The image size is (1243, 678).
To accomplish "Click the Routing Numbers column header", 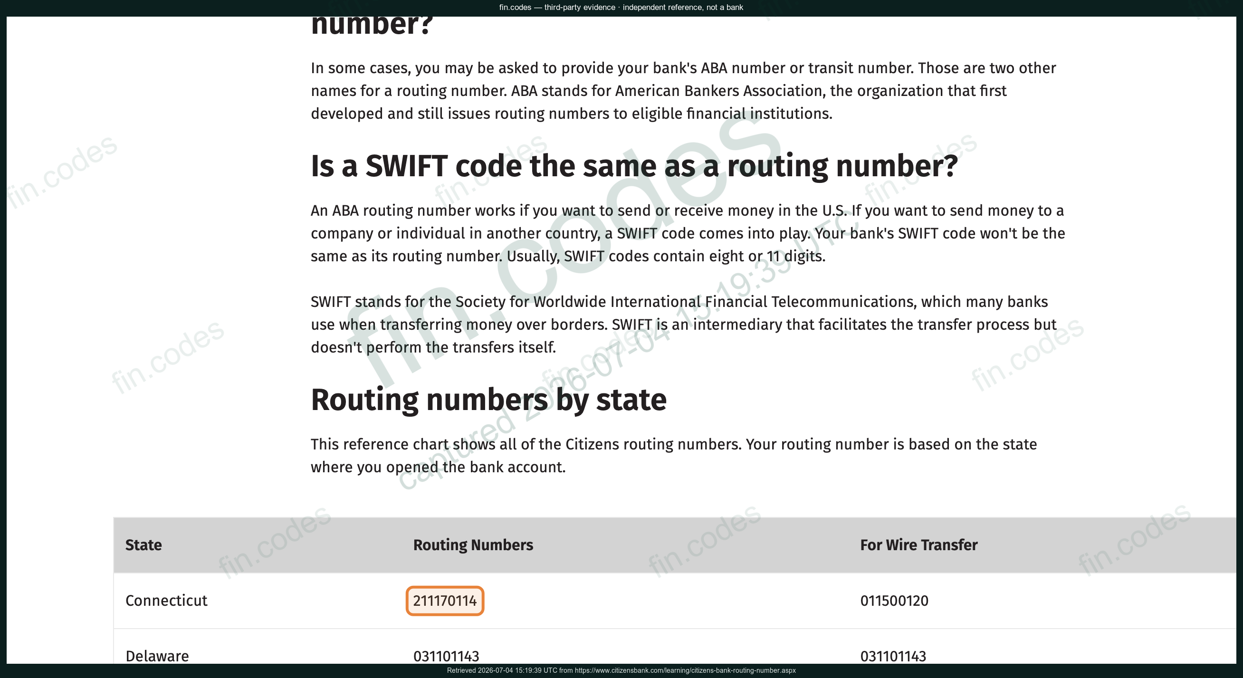I will (x=473, y=545).
